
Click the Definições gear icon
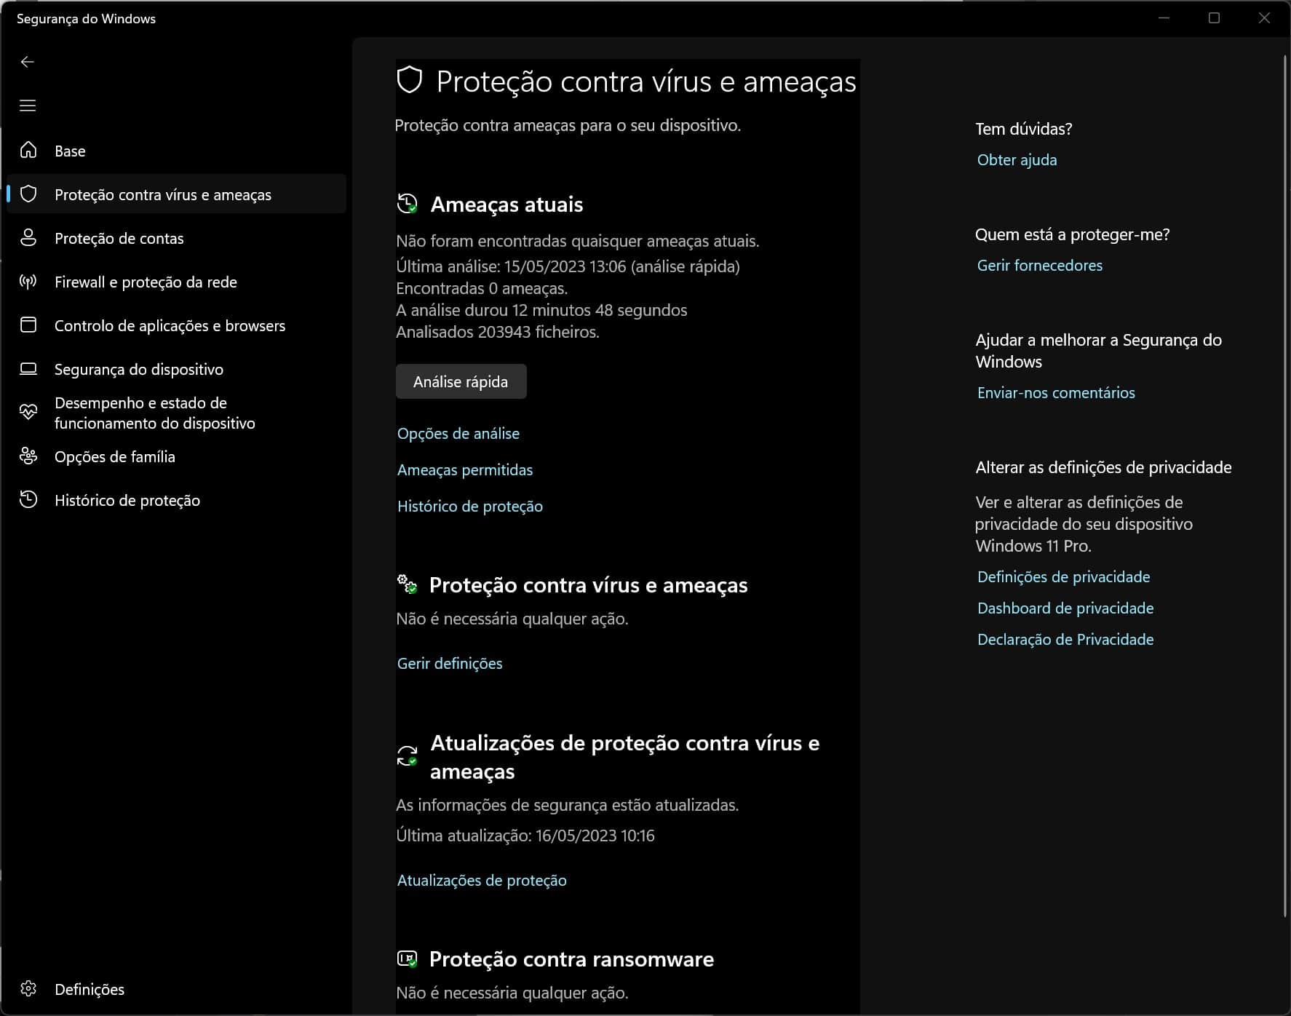point(28,988)
